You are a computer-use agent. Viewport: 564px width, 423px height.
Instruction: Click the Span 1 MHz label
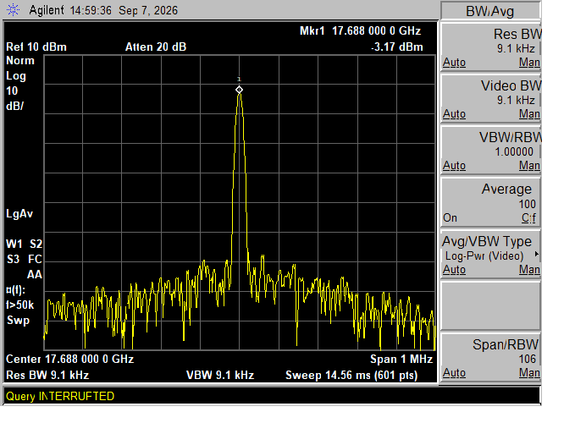[401, 359]
